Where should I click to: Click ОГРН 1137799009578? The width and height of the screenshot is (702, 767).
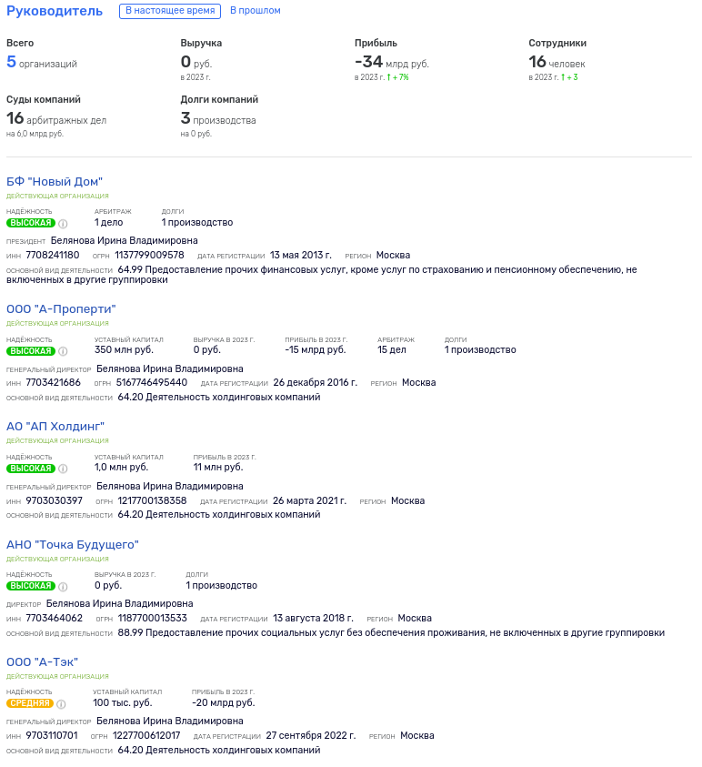point(150,256)
